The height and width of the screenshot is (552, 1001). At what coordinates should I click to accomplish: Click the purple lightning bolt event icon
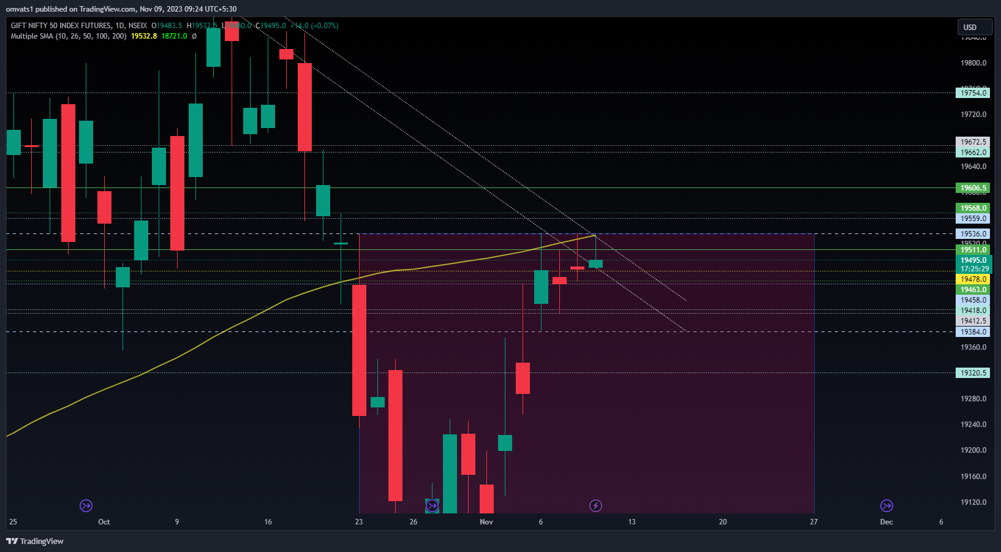click(595, 505)
